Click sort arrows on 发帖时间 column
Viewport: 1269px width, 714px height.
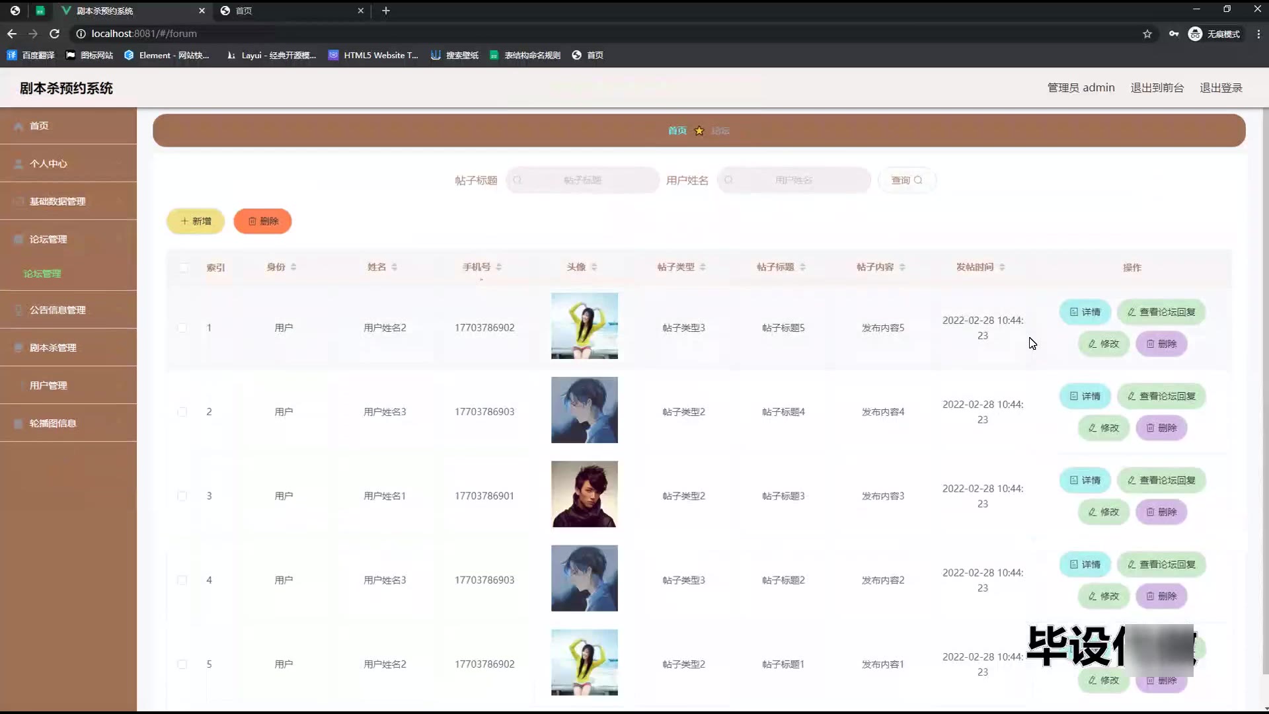click(1002, 267)
